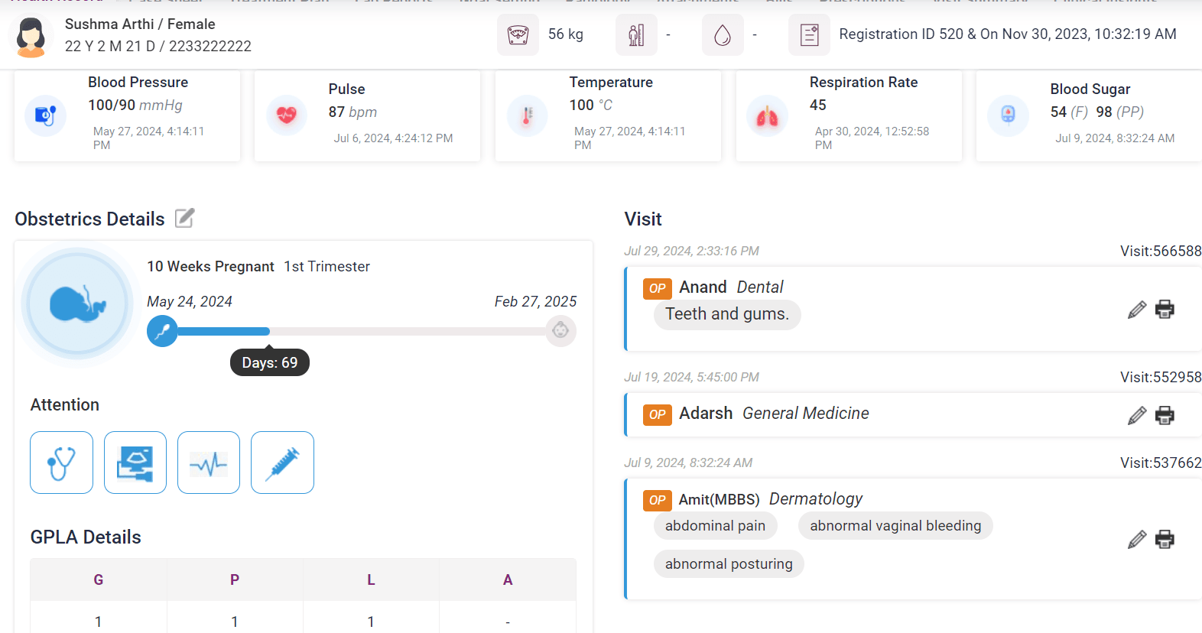Edit the Adarsh General Medicine visit
This screenshot has width=1202, height=633.
tap(1137, 415)
